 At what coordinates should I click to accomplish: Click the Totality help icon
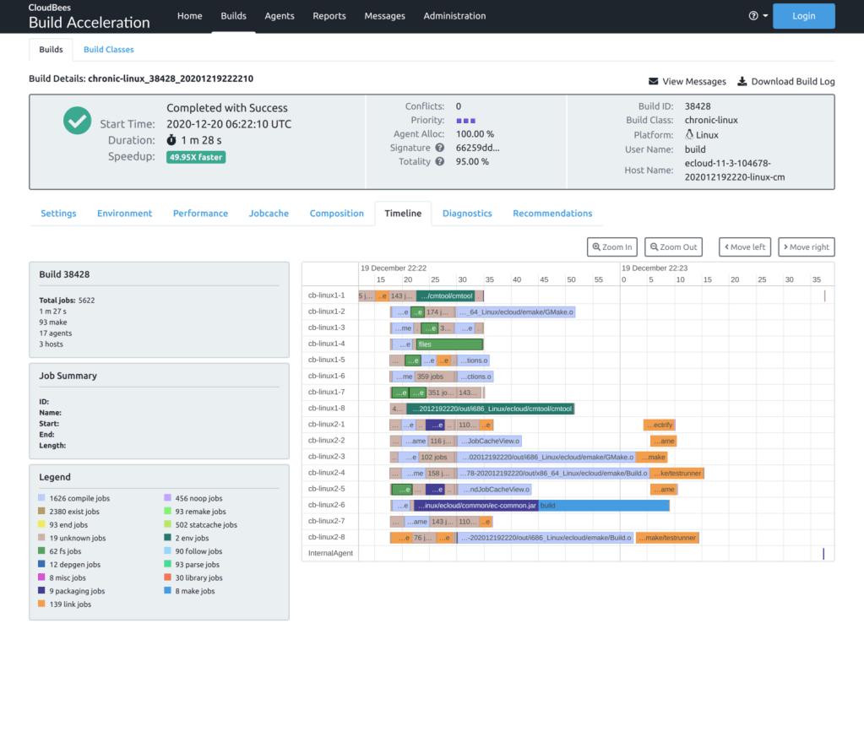pos(439,161)
